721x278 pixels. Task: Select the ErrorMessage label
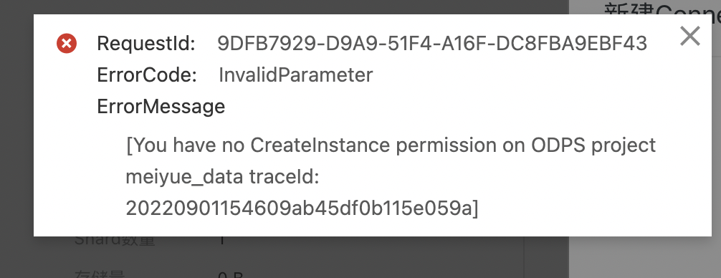(161, 107)
